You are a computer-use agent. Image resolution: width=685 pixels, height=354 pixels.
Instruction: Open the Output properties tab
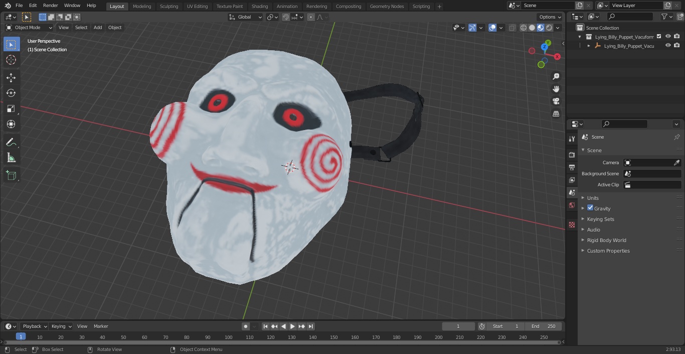tap(572, 167)
